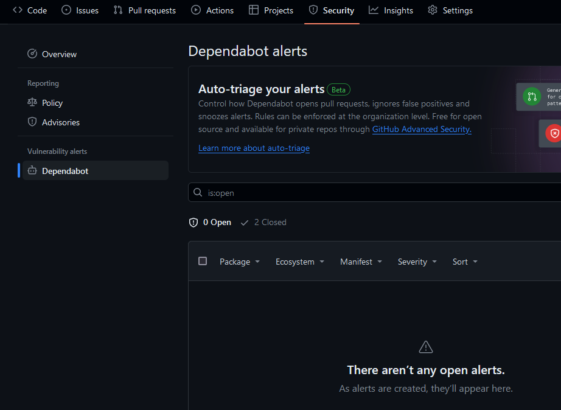Show the 0 Open alerts filter
This screenshot has height=410, width=561.
pyautogui.click(x=211, y=223)
